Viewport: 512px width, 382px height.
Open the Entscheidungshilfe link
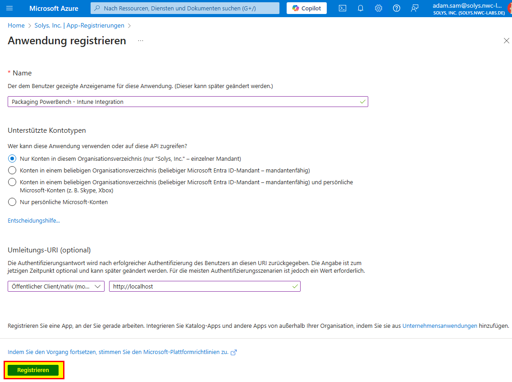(x=34, y=221)
